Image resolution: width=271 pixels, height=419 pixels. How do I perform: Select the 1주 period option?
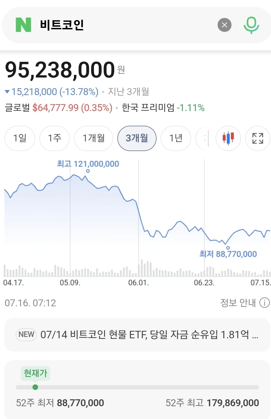(55, 138)
